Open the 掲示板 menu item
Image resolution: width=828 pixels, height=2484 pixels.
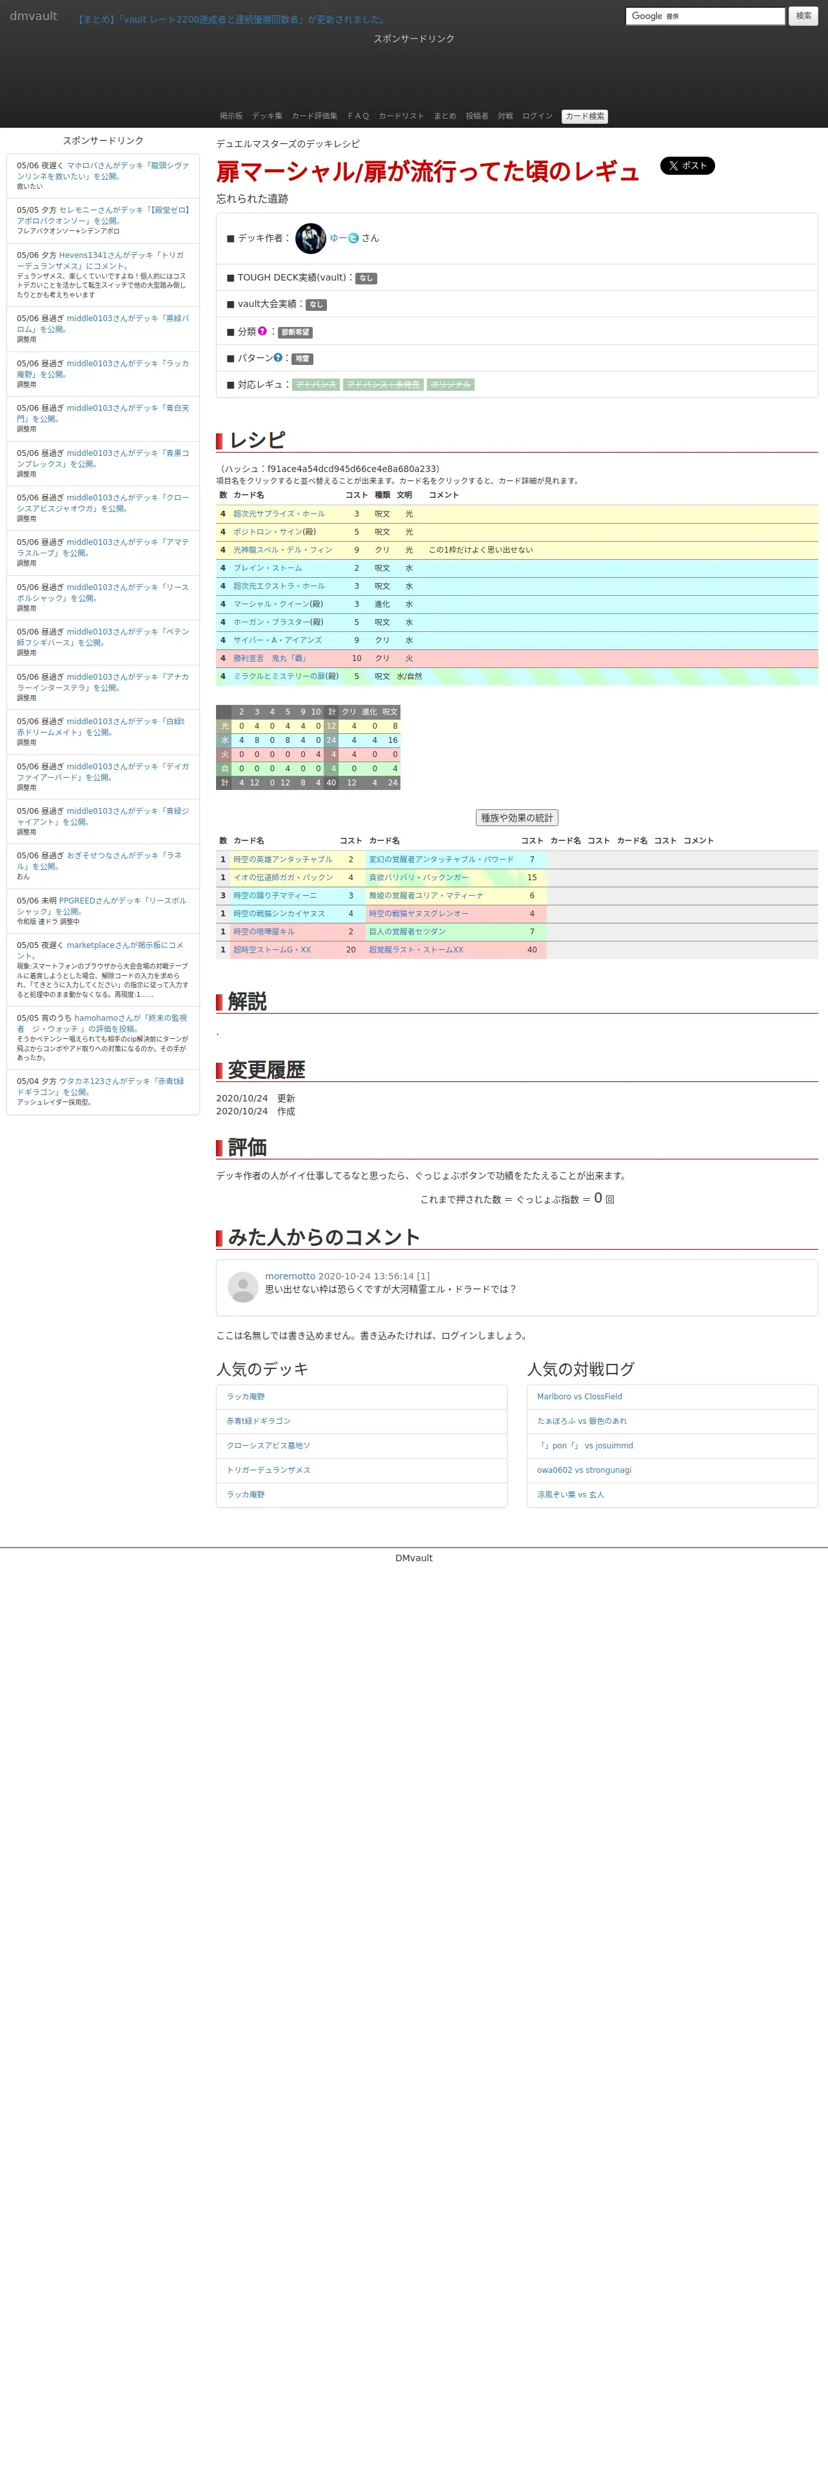[x=230, y=115]
